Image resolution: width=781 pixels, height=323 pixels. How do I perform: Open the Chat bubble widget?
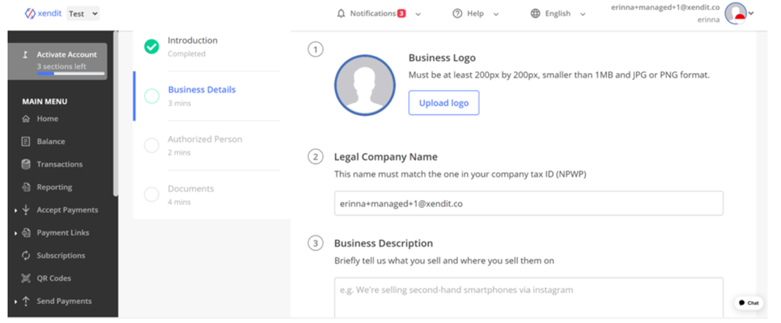click(x=749, y=303)
